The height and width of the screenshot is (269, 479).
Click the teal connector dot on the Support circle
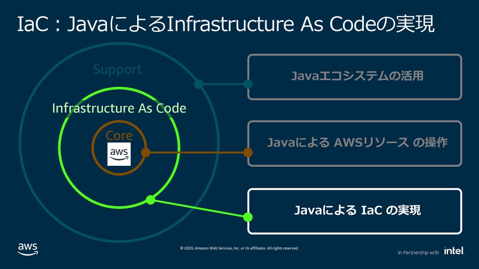point(198,84)
